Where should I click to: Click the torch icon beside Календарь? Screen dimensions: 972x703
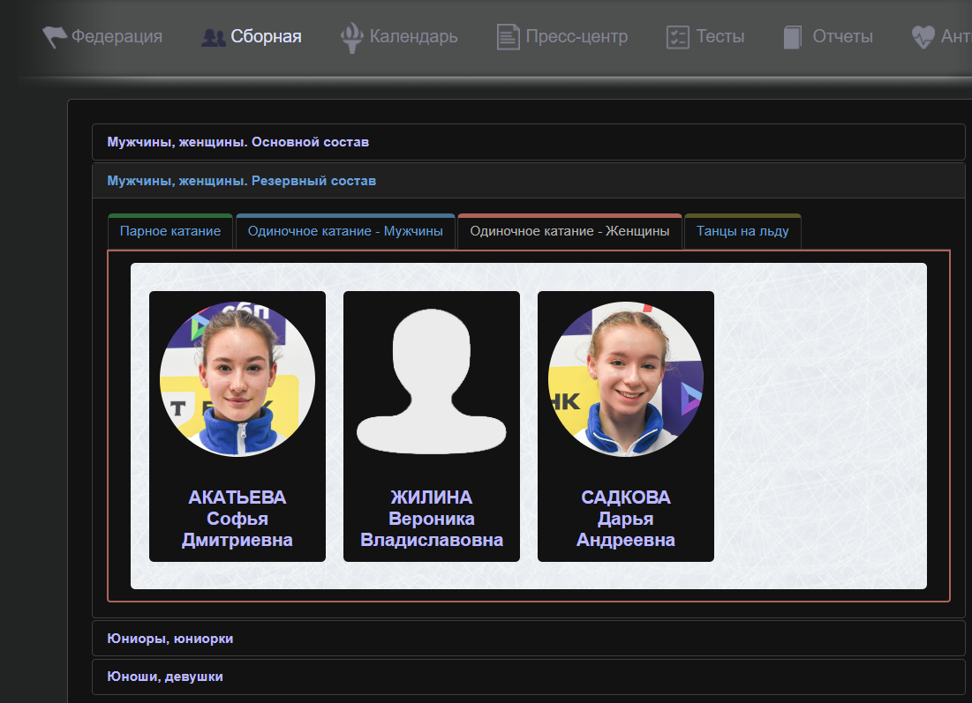pos(351,37)
